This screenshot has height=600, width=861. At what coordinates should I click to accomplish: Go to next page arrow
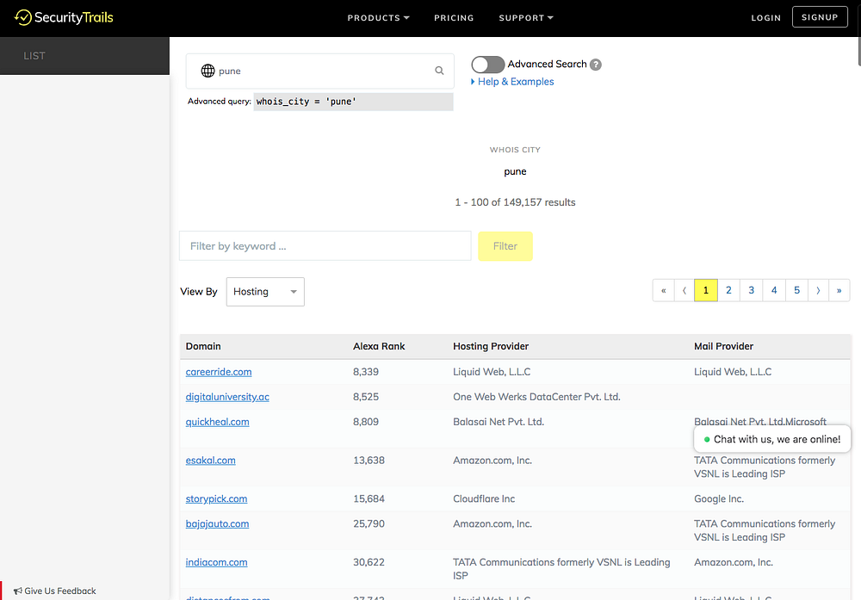[818, 290]
